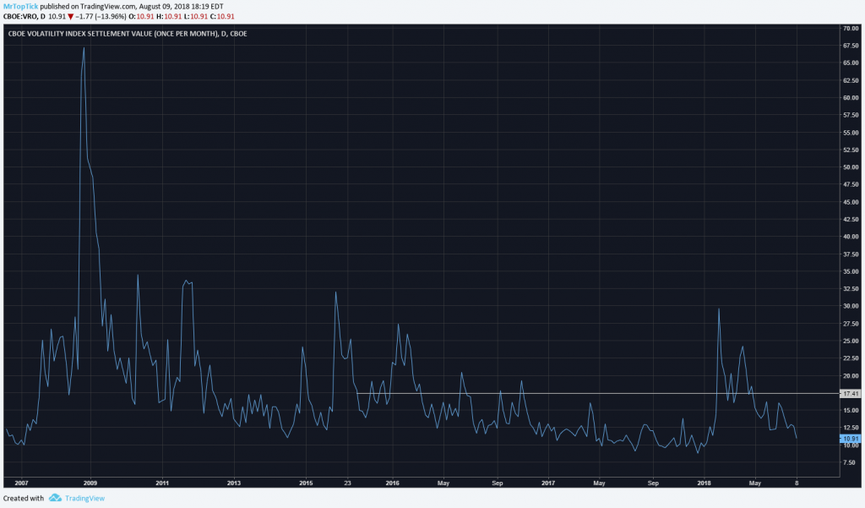Select the white horizontal line at 17.41
The width and height of the screenshot is (865, 508).
click(x=591, y=393)
